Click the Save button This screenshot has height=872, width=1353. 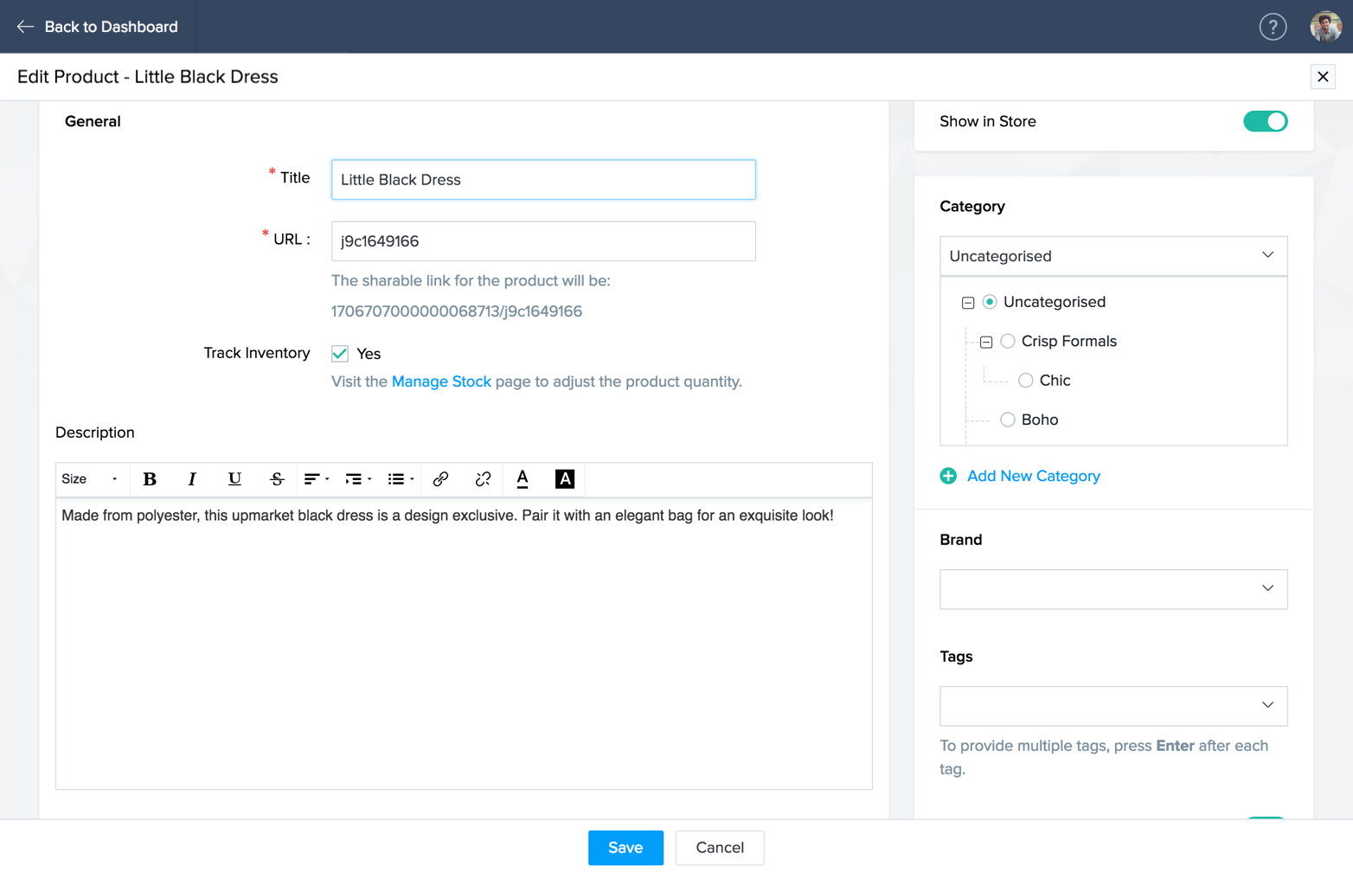(625, 848)
